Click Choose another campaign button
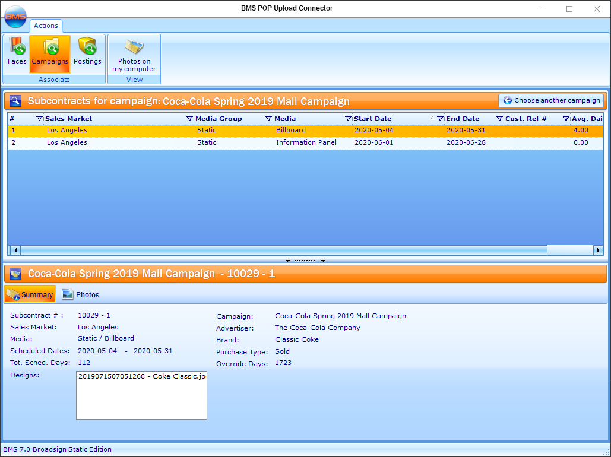The image size is (611, 457). 551,100
